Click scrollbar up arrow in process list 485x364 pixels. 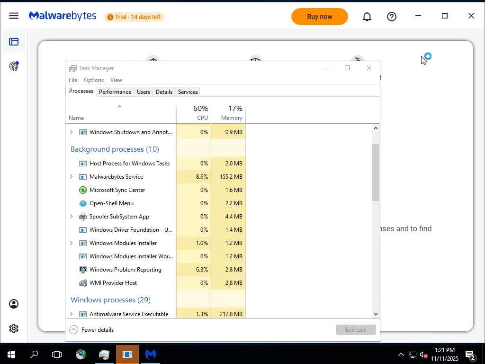coord(376,128)
